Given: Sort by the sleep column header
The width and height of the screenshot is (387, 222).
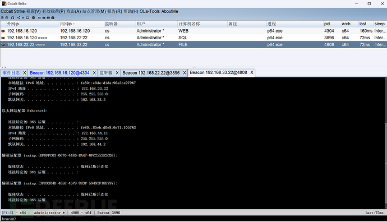Looking at the screenshot, I should coord(380,24).
